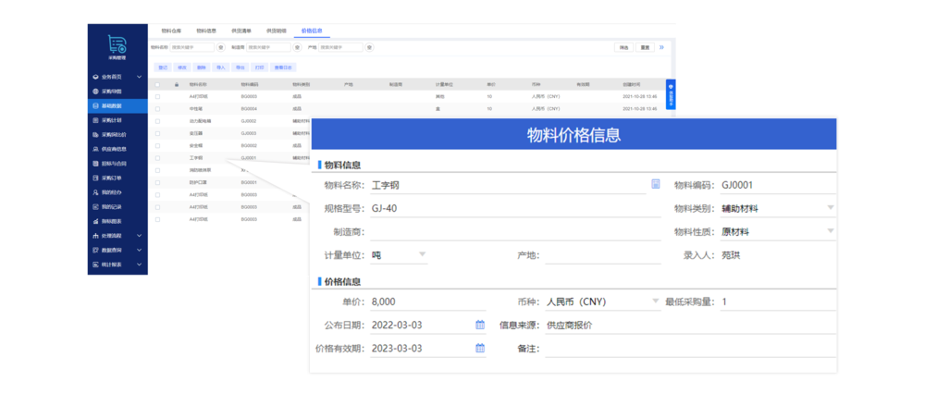Click 查看日志 button in toolbar

pos(282,68)
